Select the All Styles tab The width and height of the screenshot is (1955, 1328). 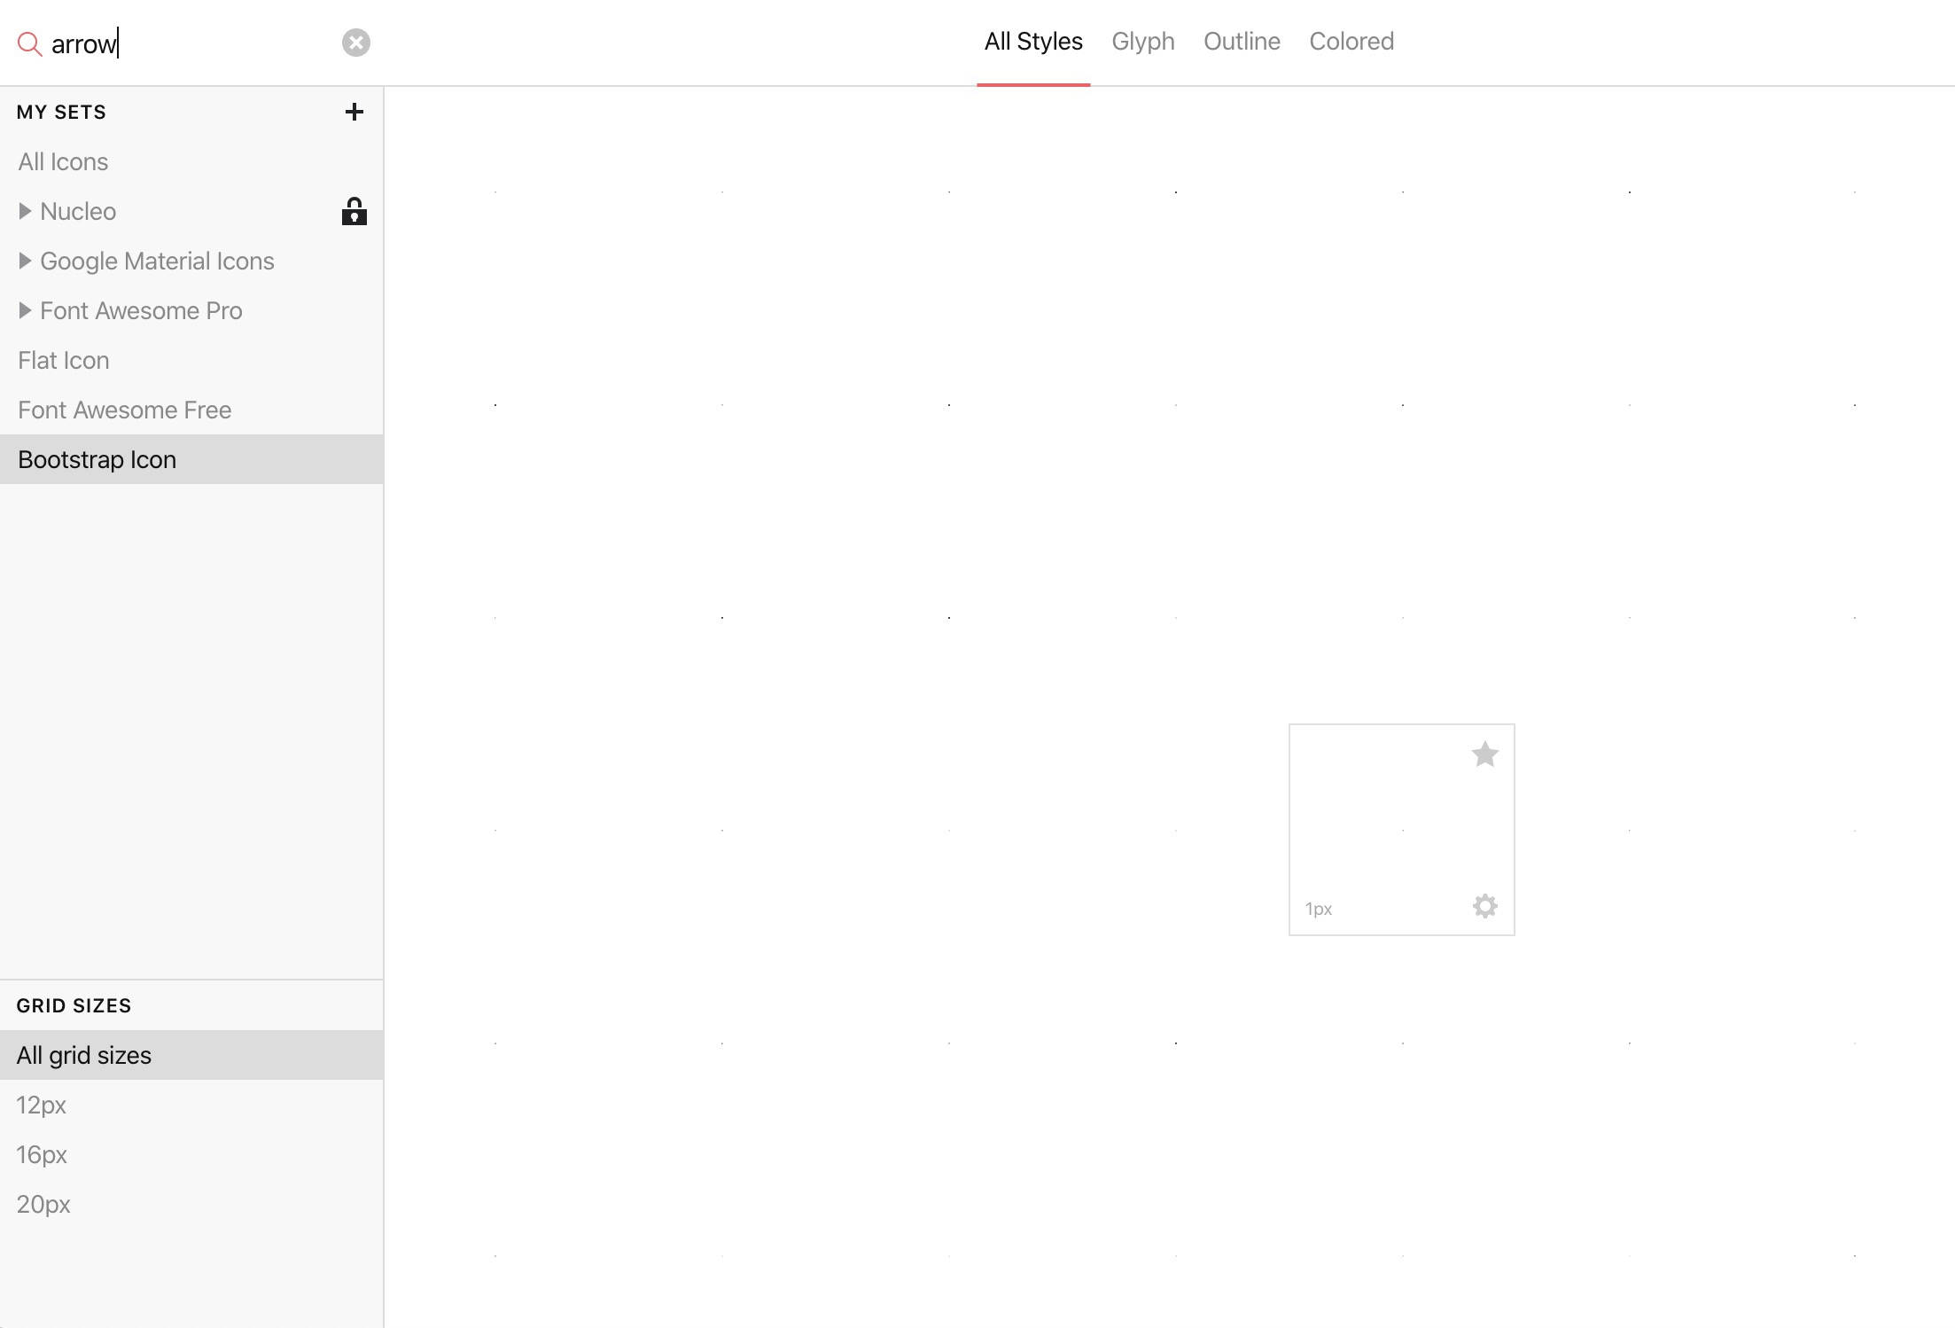point(1032,42)
